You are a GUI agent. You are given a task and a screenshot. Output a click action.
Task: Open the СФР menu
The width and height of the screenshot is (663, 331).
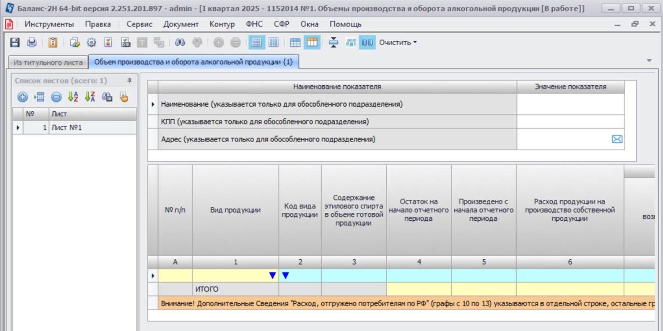282,24
